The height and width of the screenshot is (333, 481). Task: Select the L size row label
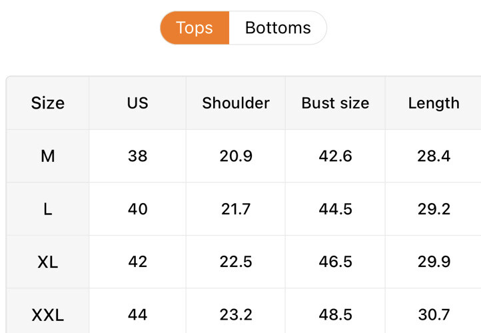pyautogui.click(x=48, y=209)
